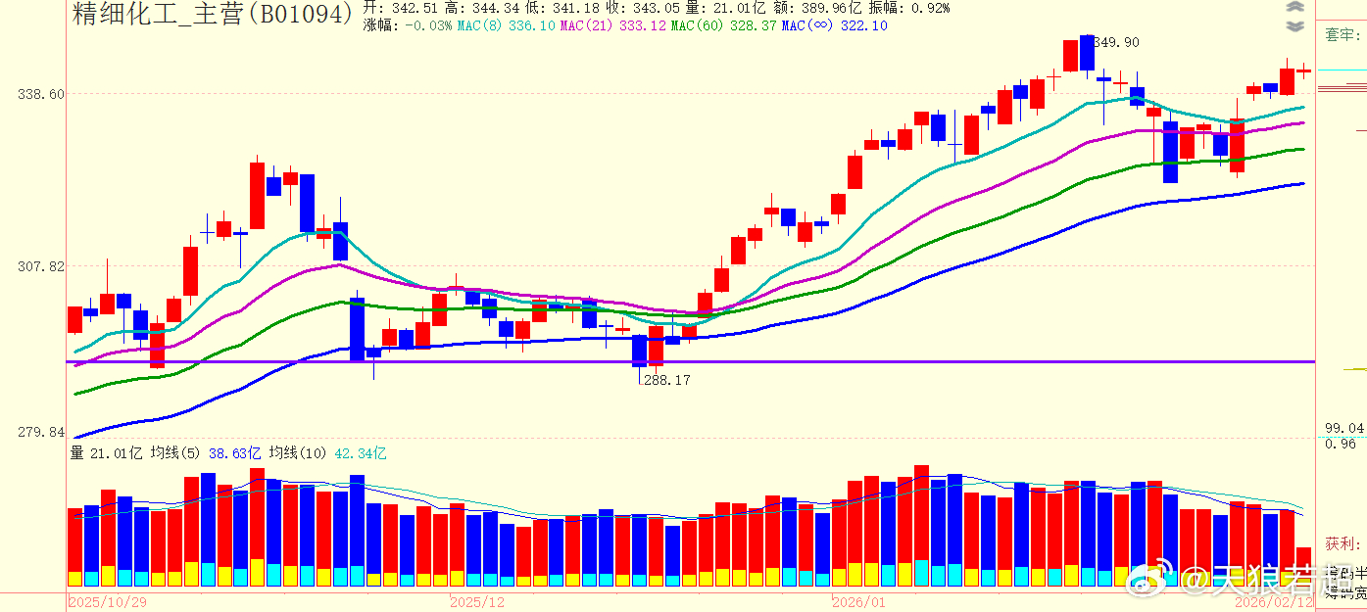Screen dimensions: 1367x612
Task: Click the MAC(60) 328.37 indicator label
Action: 723,25
